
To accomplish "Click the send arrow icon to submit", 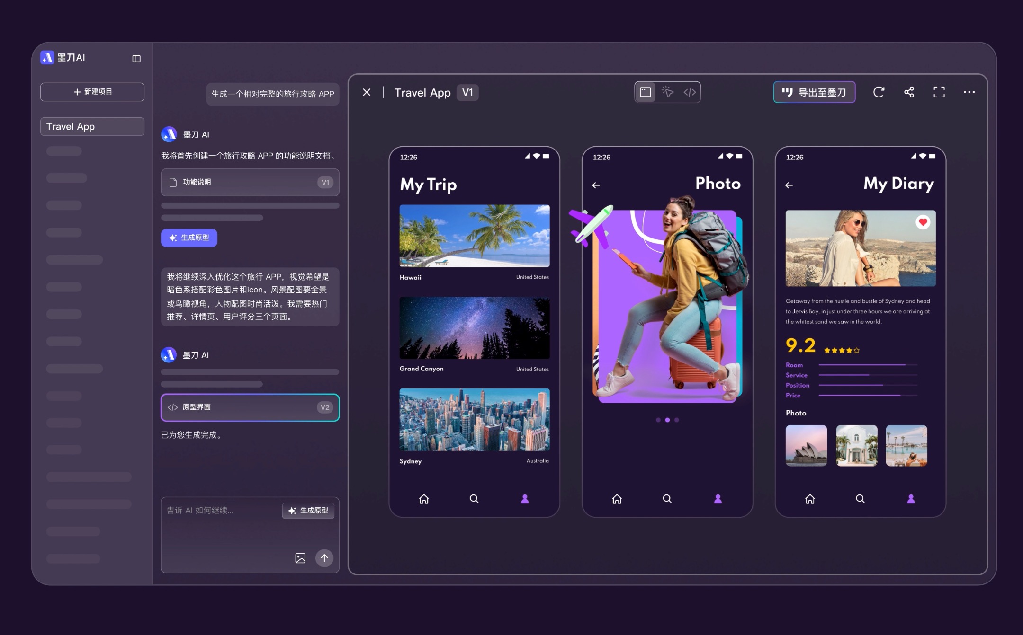I will (x=325, y=558).
